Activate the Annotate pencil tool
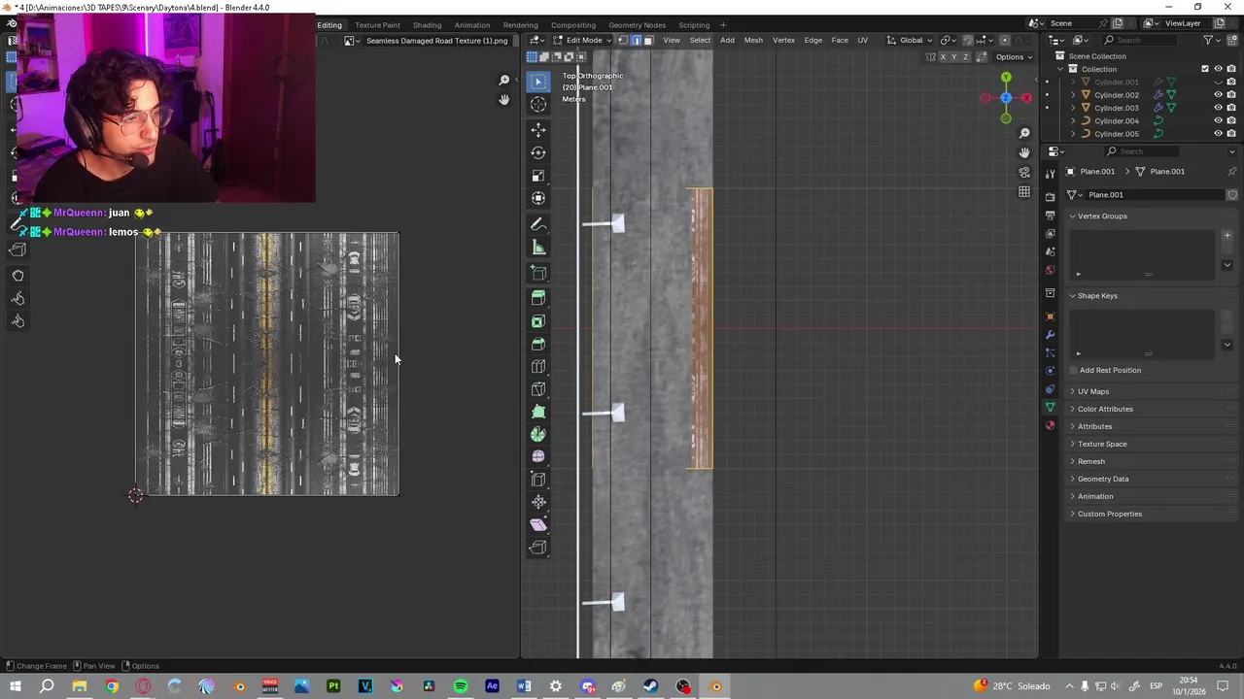This screenshot has width=1244, height=699. pos(538,224)
